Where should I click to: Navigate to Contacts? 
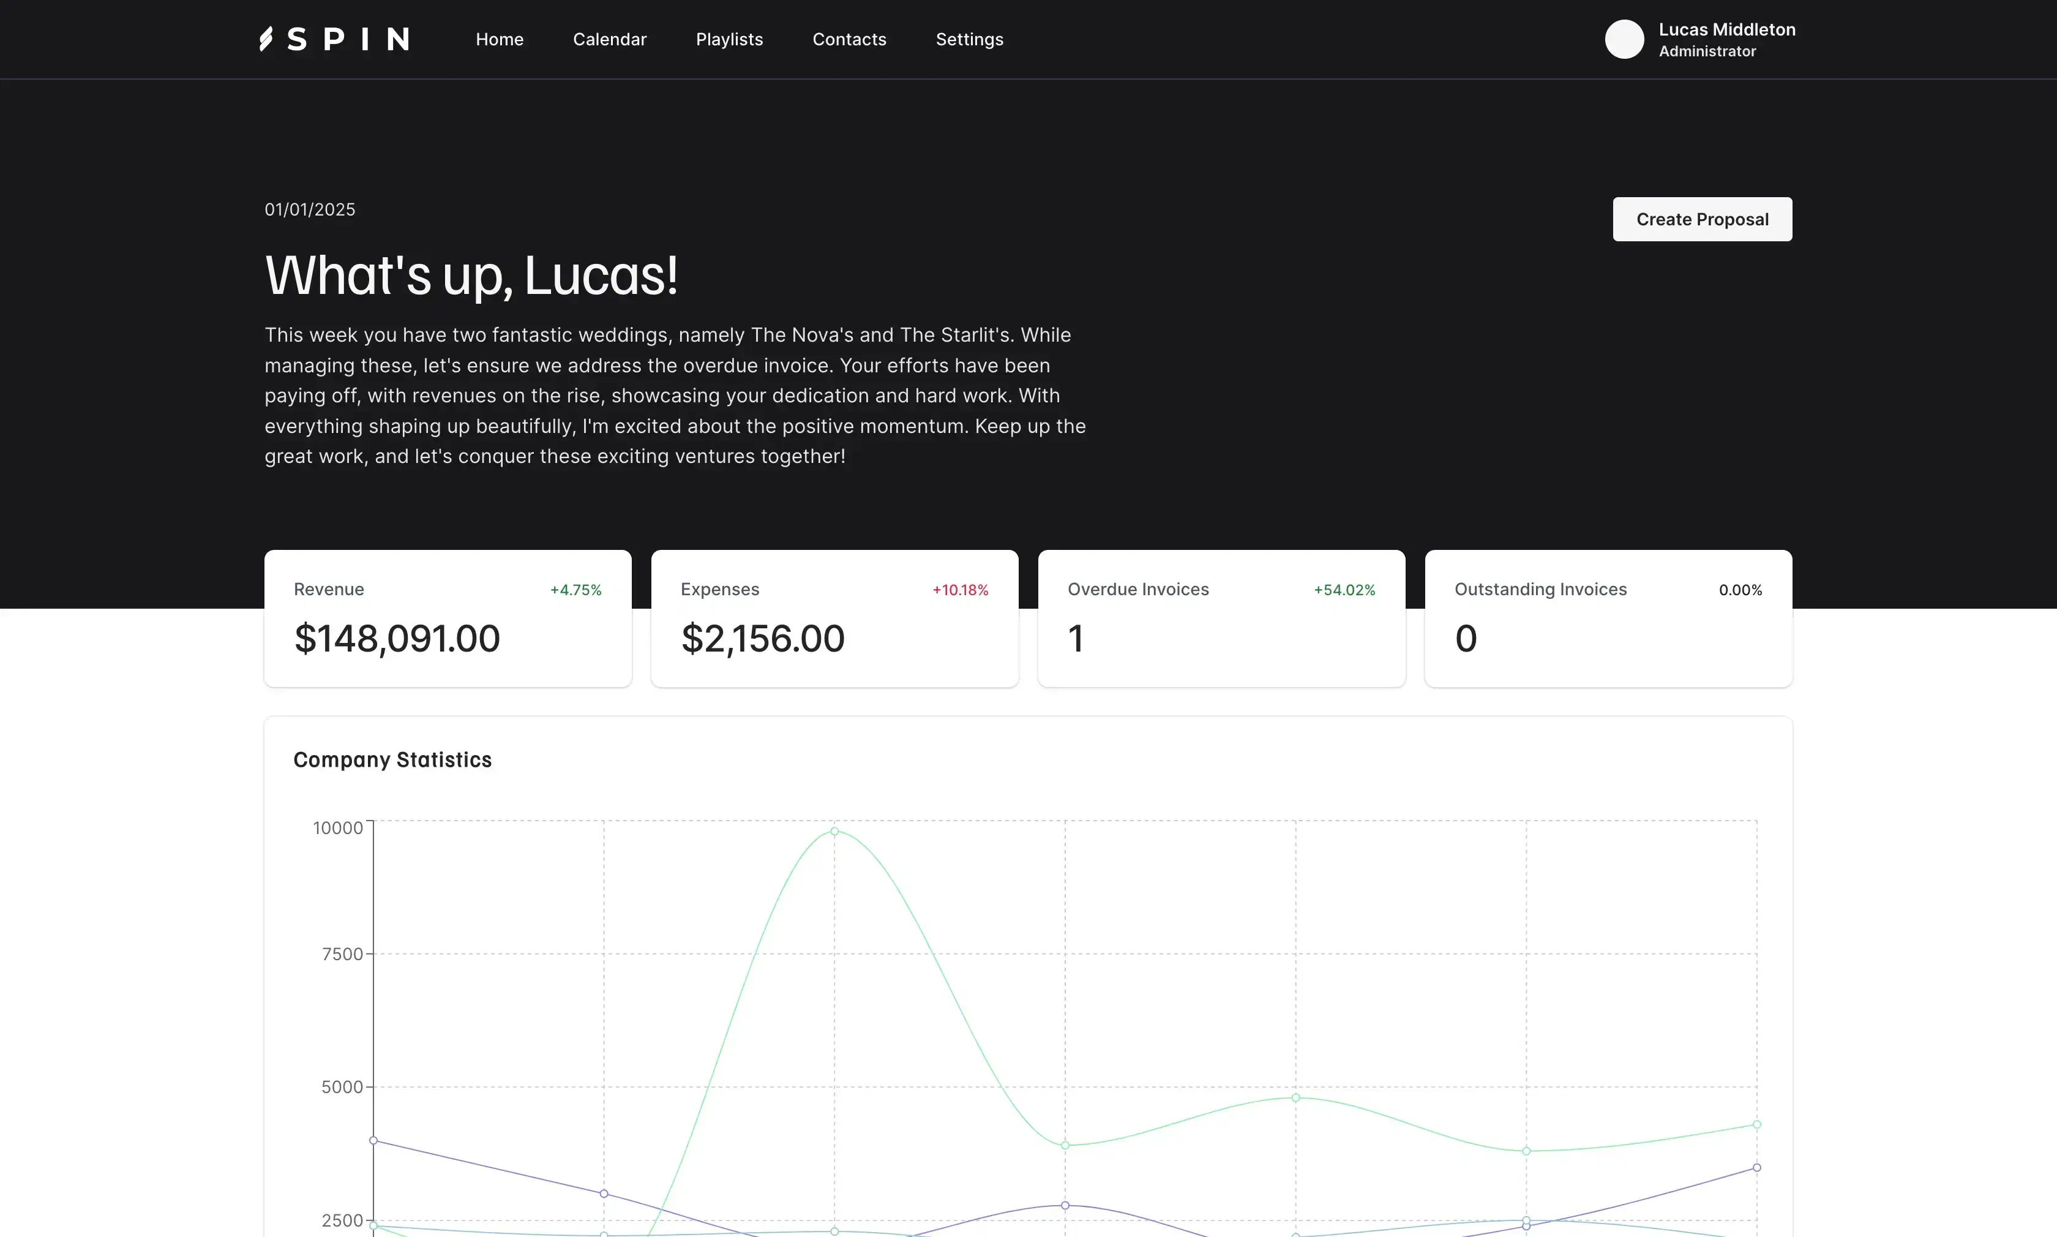(849, 39)
